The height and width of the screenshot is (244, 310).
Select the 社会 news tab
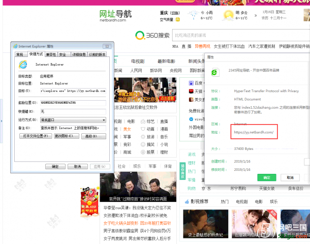click(121, 166)
